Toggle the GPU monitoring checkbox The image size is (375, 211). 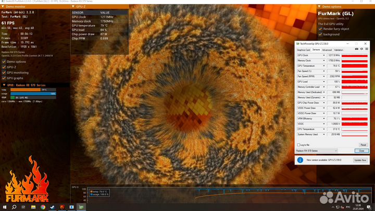tap(4, 72)
